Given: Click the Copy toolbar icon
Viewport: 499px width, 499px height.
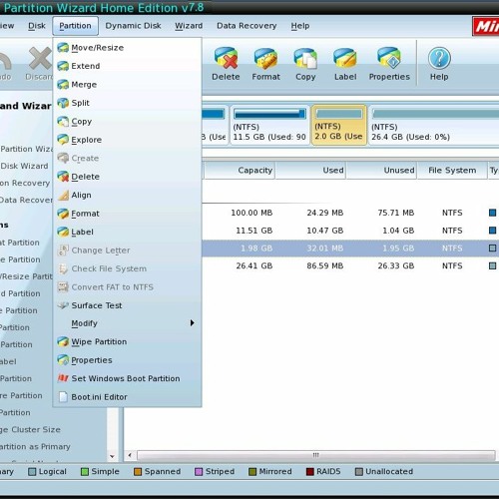Looking at the screenshot, I should 305,64.
